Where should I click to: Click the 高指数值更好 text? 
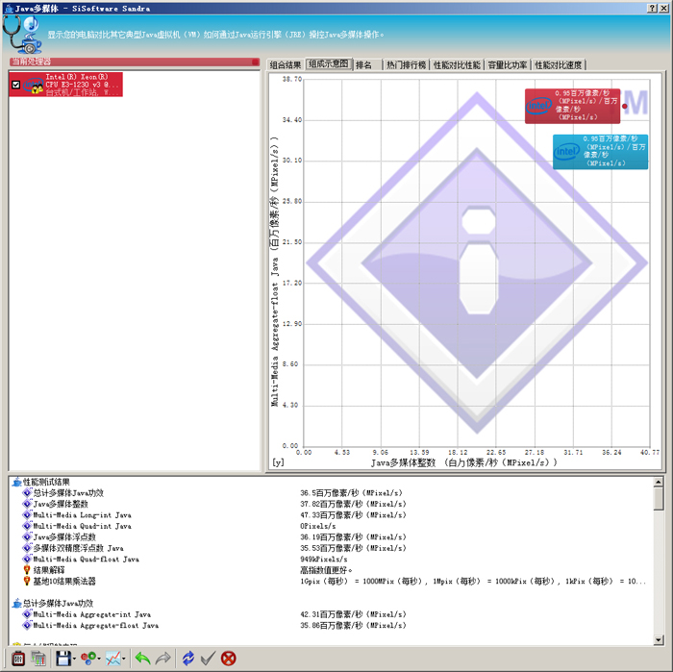coord(326,570)
